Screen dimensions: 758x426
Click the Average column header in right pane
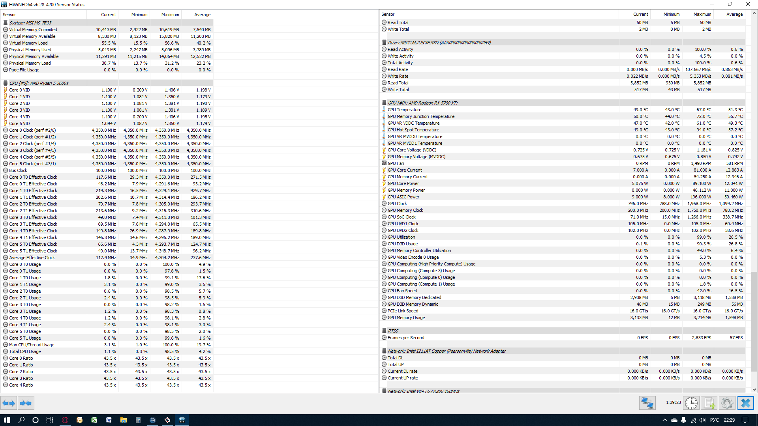point(734,14)
